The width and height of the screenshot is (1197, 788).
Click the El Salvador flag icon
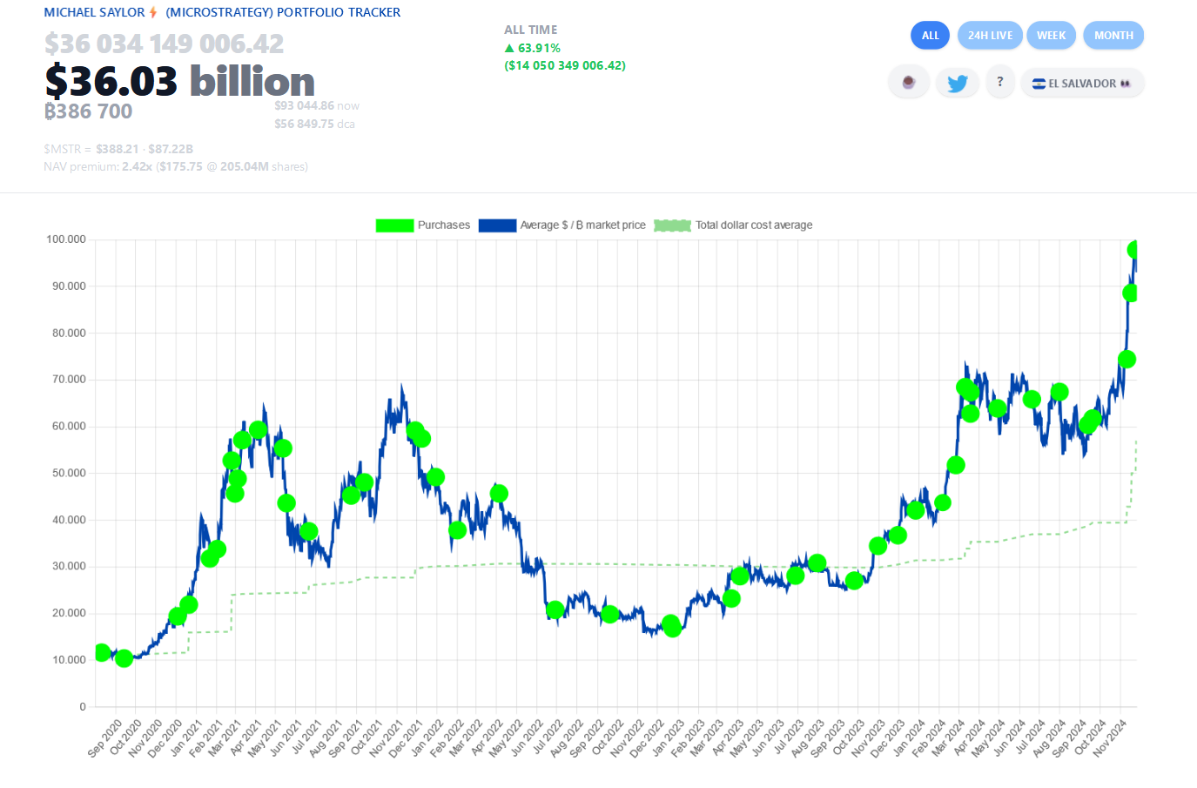tap(1039, 84)
